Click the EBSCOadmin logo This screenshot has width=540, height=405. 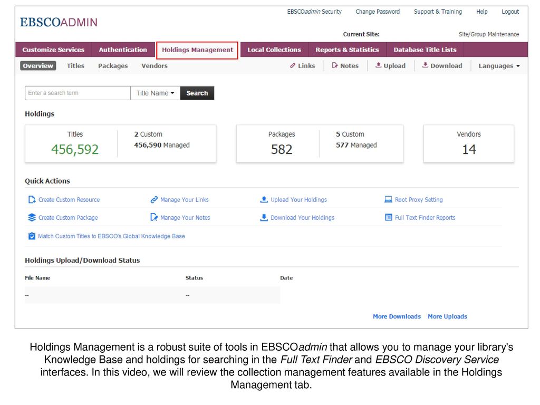point(59,22)
